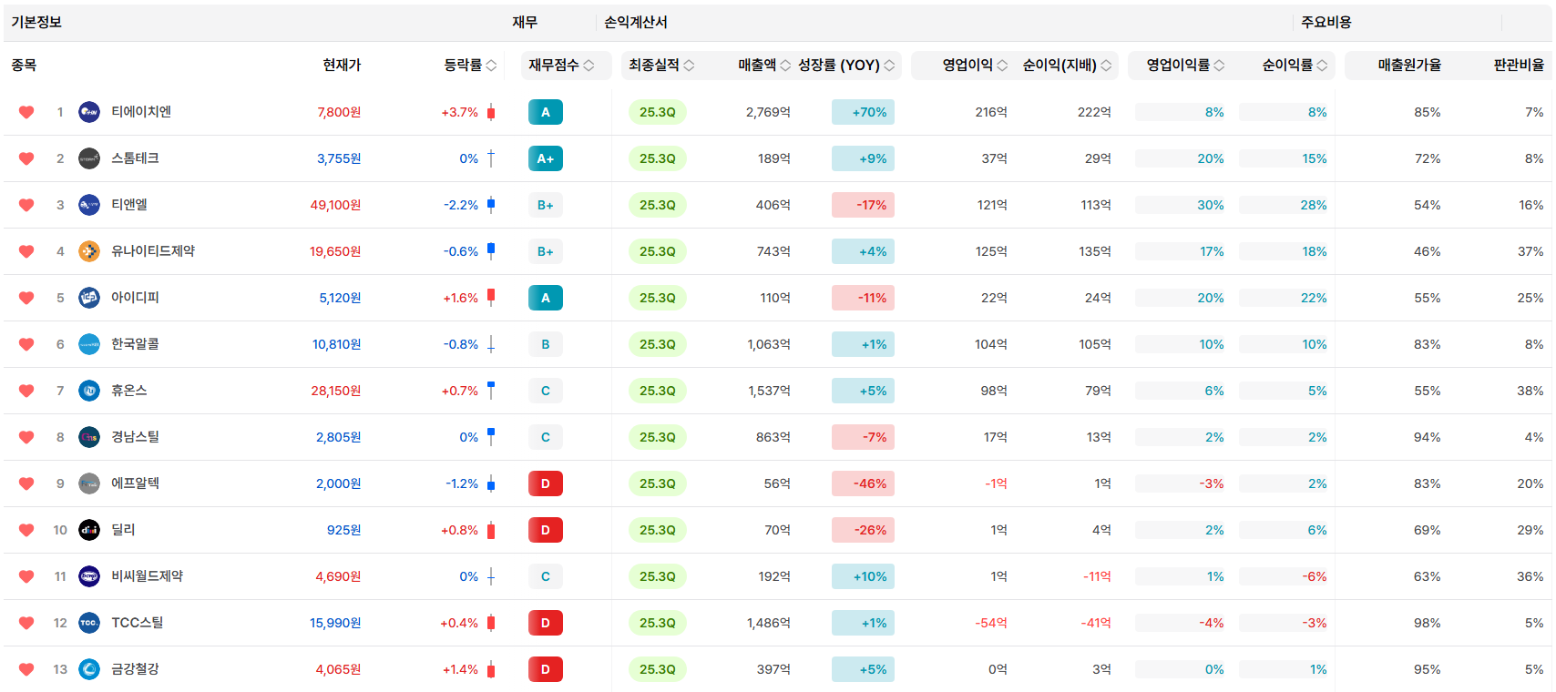Click the candlestick icon for 아이디피
This screenshot has height=692, width=1556.
tap(491, 298)
